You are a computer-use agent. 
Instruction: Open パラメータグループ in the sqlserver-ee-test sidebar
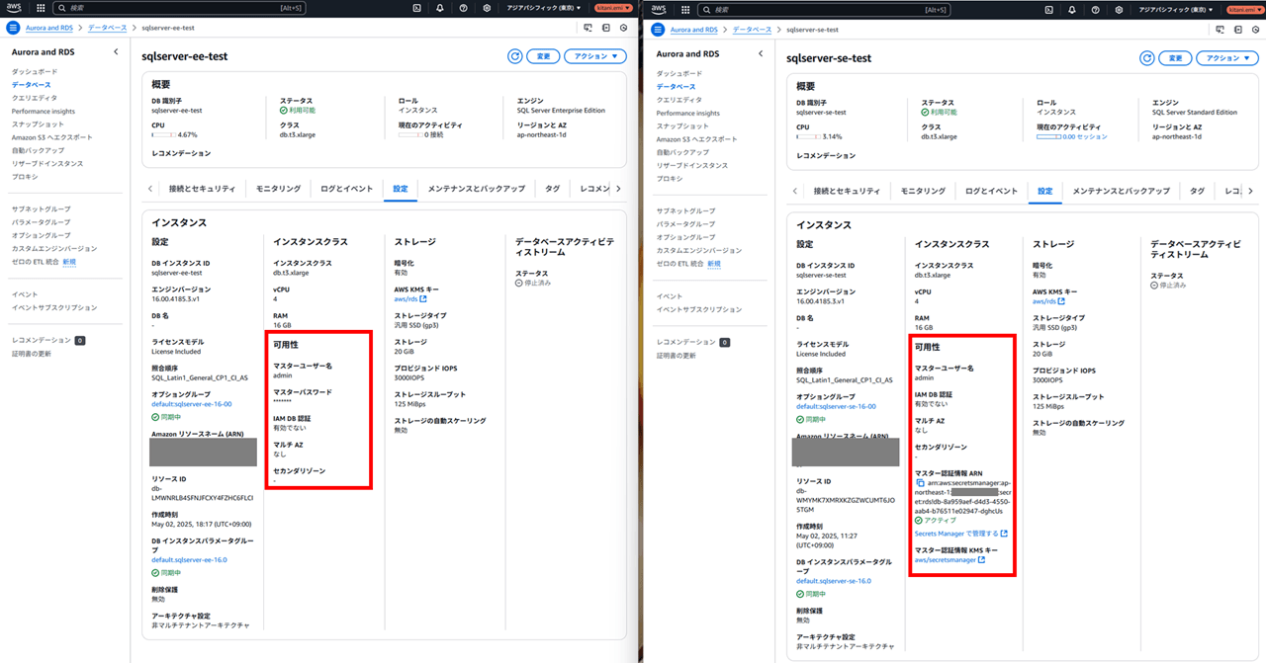pyautogui.click(x=41, y=222)
